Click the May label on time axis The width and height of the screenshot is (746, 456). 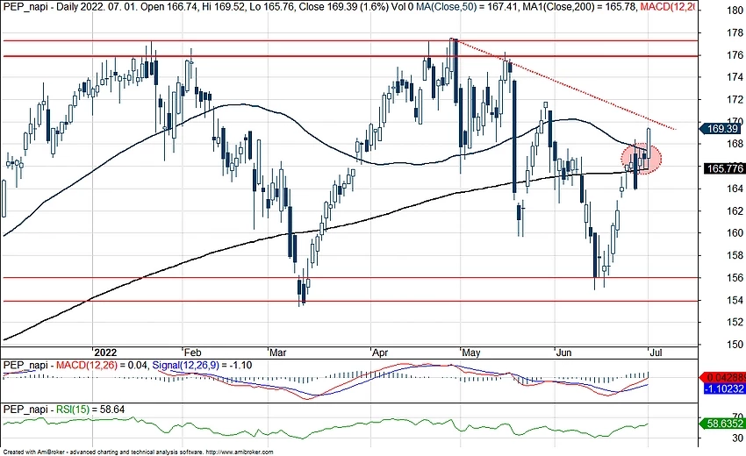[471, 353]
